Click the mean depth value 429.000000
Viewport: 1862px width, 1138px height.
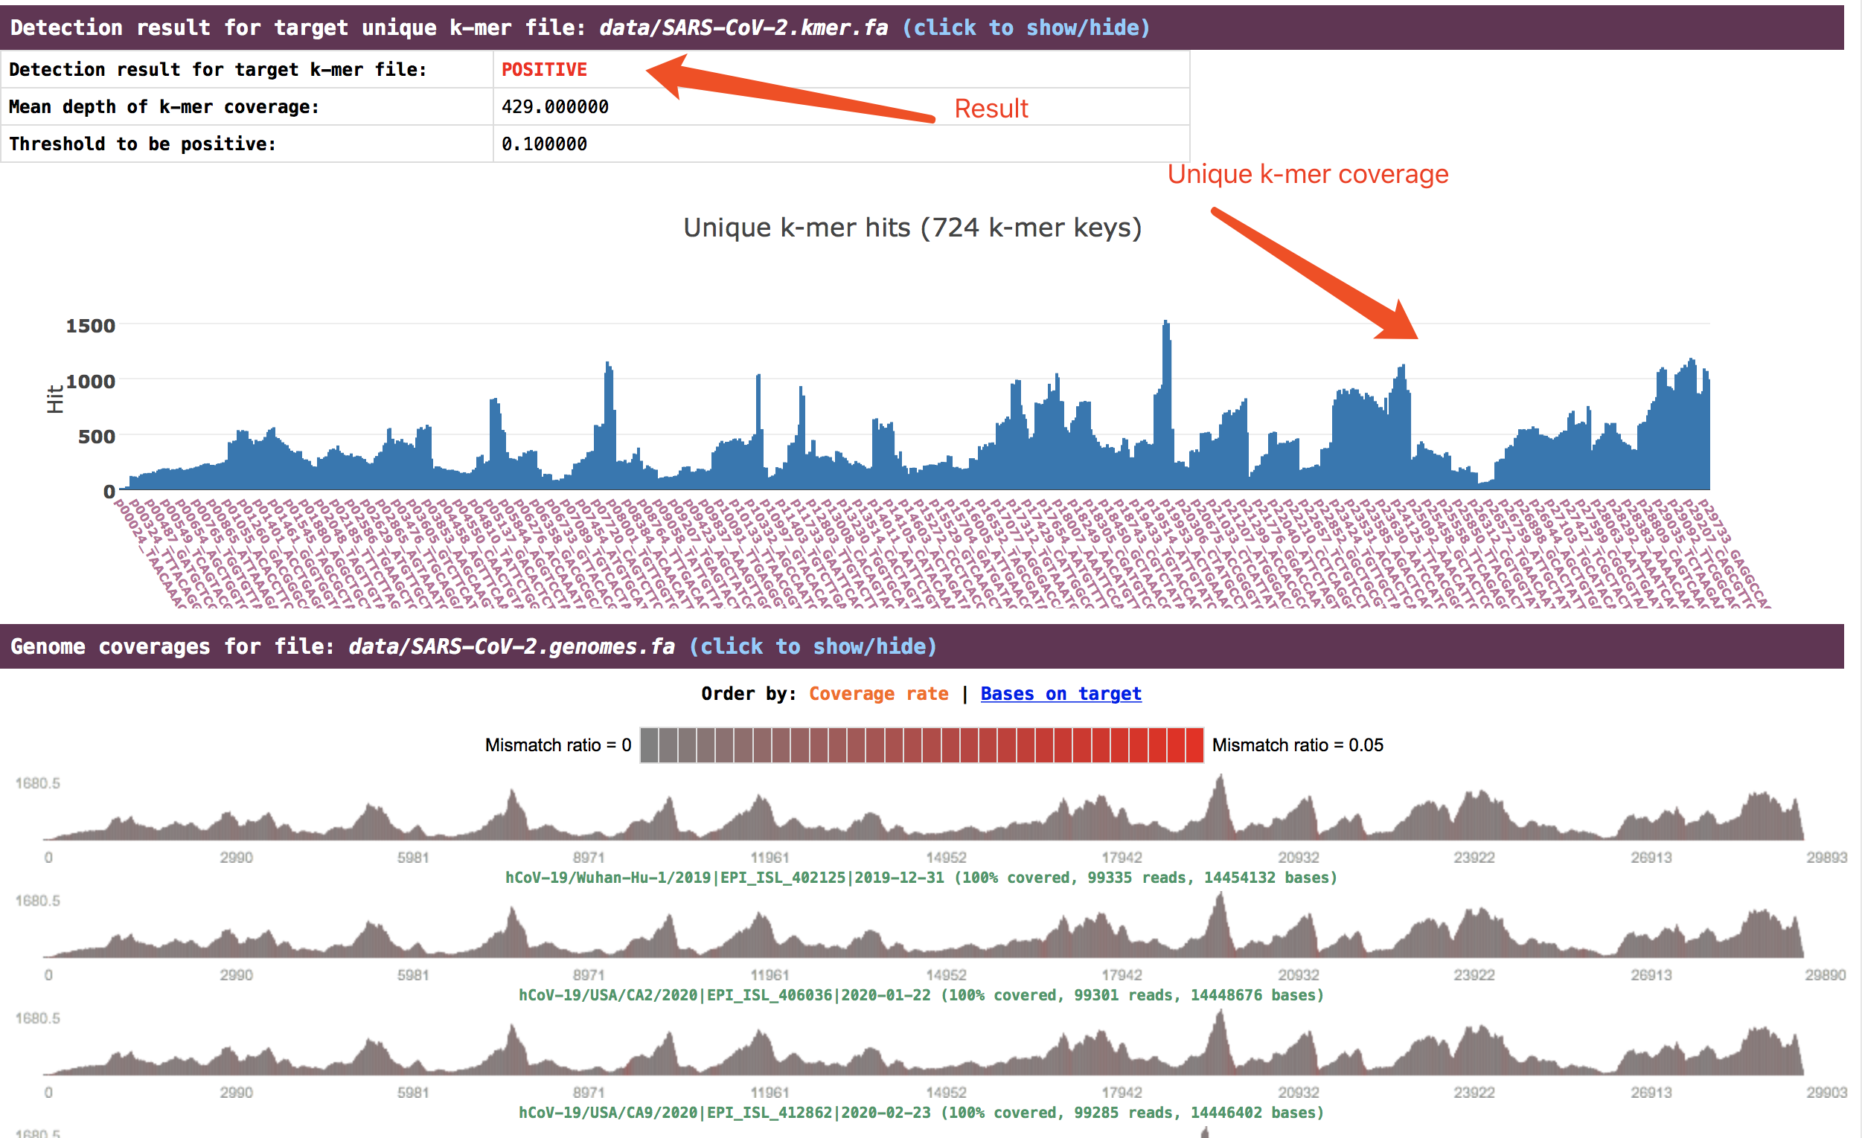(x=554, y=106)
